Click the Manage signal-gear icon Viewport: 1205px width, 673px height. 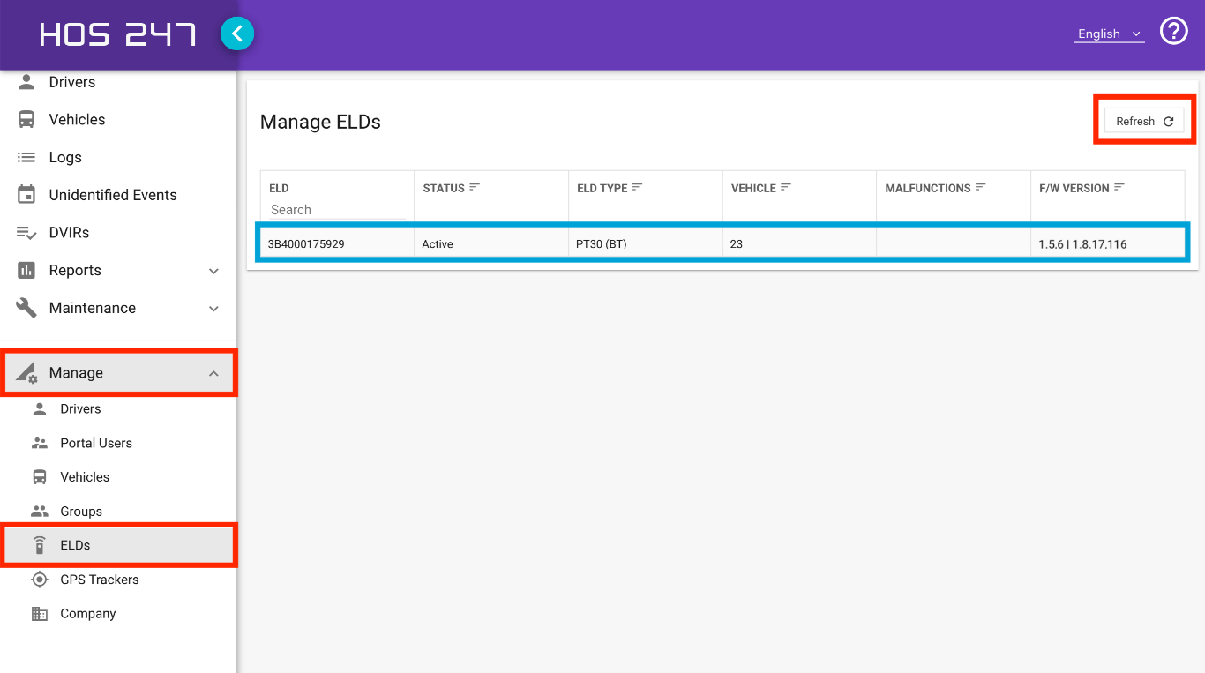(26, 373)
